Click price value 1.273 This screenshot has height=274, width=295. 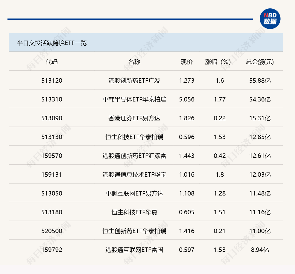[187, 81]
